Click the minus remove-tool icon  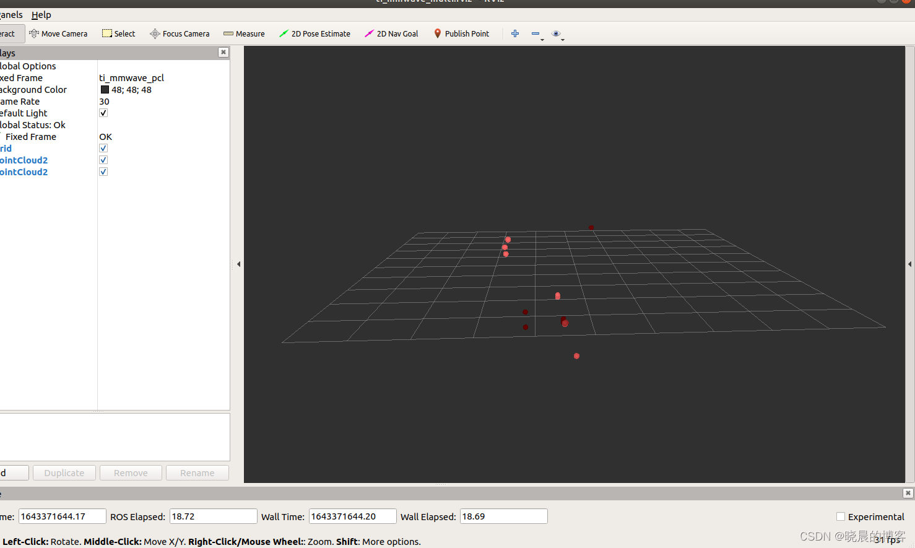point(536,33)
